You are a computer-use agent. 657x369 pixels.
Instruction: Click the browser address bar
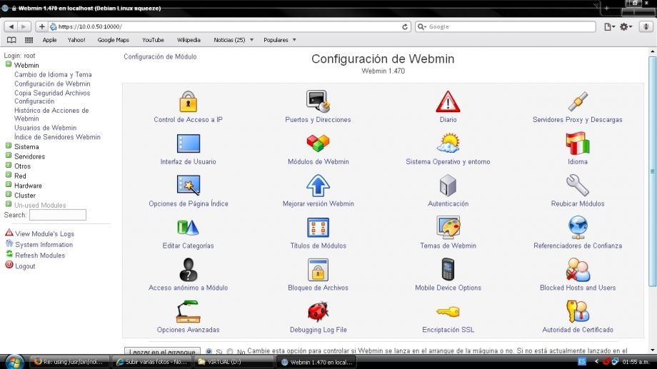click(229, 26)
